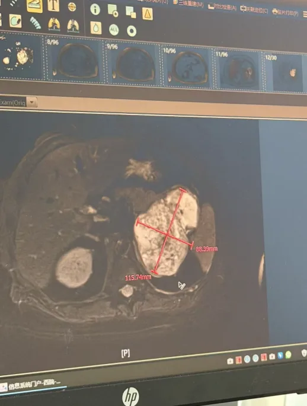Screen dimensions: 307x406
Task: Click the overlapping squares icon
Action: [x=130, y=12]
